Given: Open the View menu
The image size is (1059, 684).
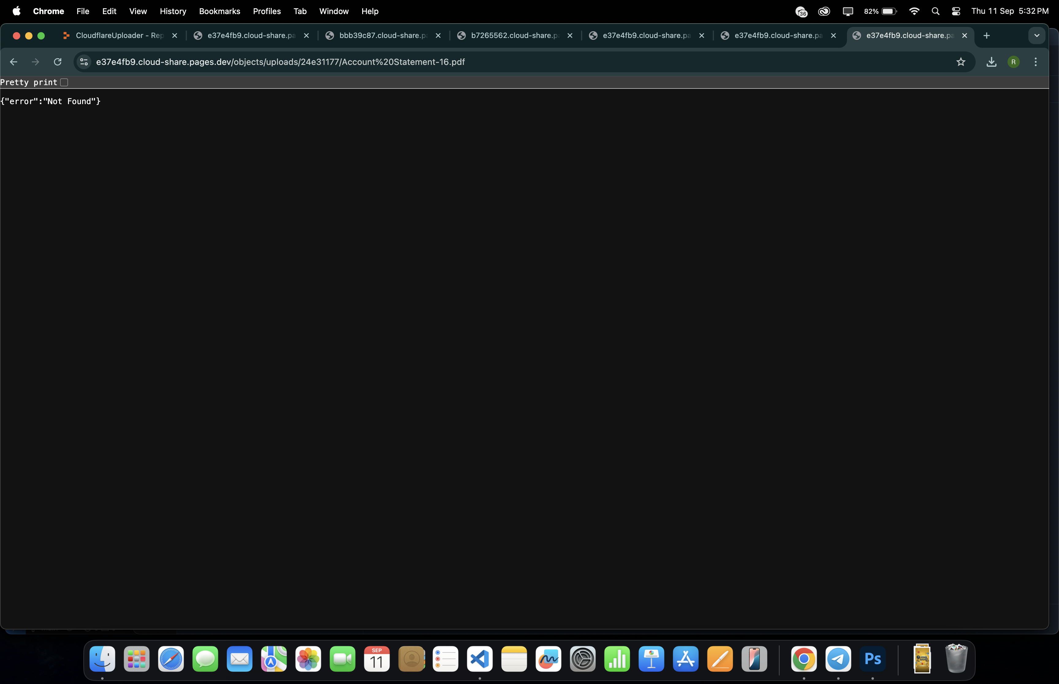Looking at the screenshot, I should (138, 11).
